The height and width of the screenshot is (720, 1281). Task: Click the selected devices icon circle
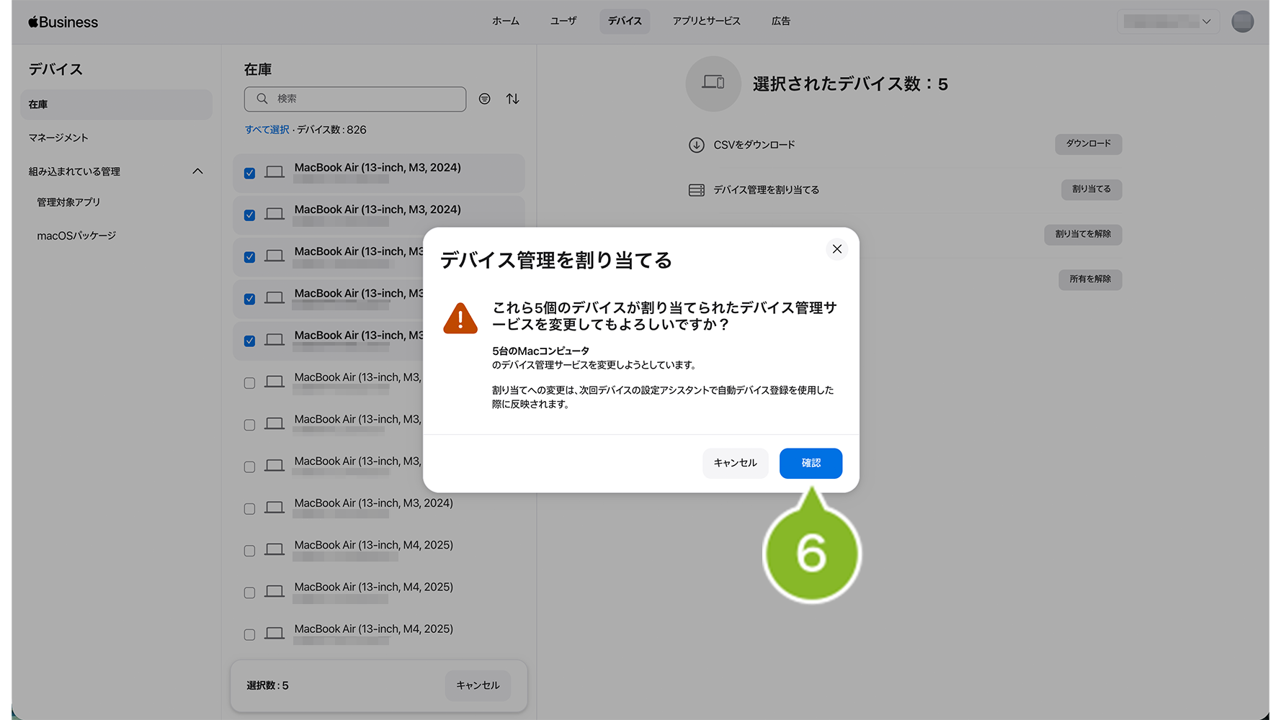pos(713,84)
